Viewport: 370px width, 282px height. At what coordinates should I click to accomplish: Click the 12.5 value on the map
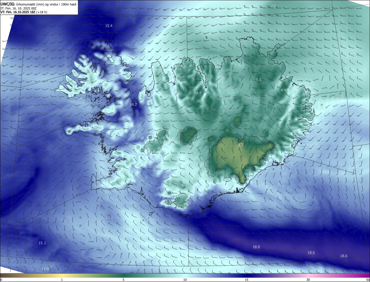coord(109,217)
